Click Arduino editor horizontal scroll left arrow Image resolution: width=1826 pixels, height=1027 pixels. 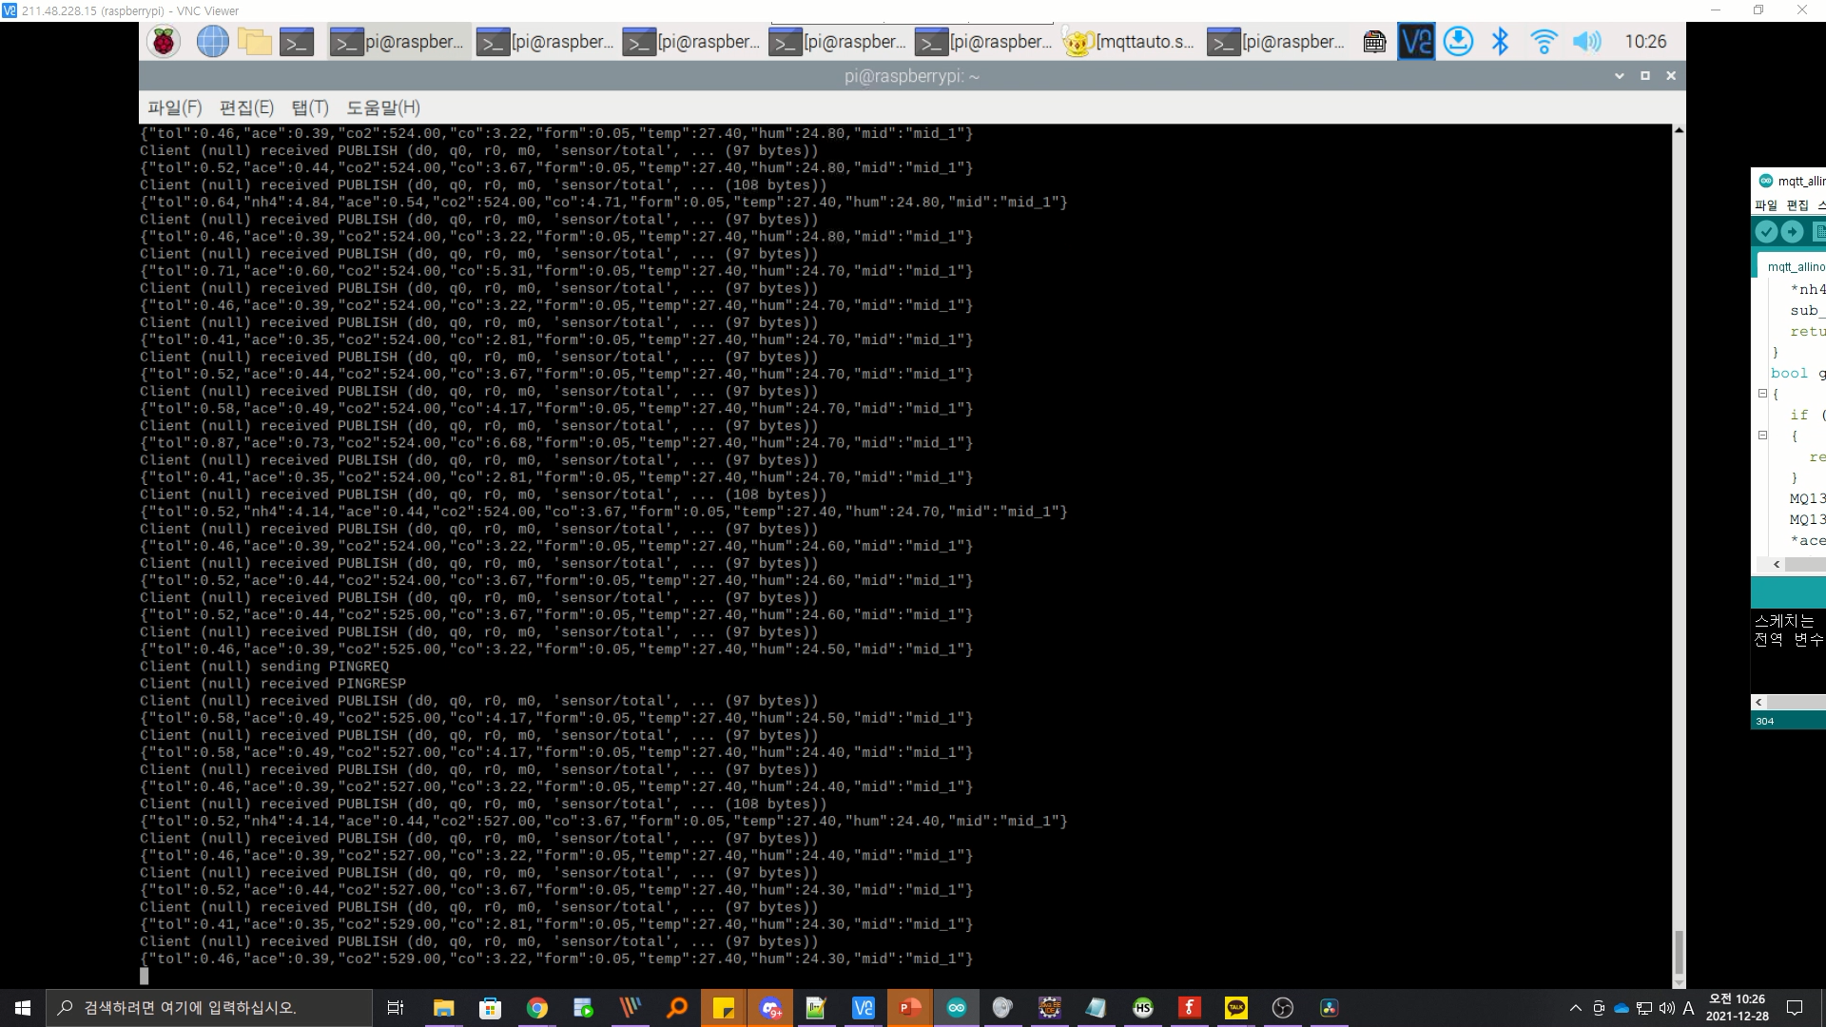pos(1777,565)
